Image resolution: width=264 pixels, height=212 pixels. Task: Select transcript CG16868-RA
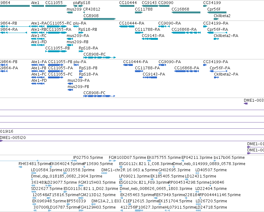click(184, 29)
